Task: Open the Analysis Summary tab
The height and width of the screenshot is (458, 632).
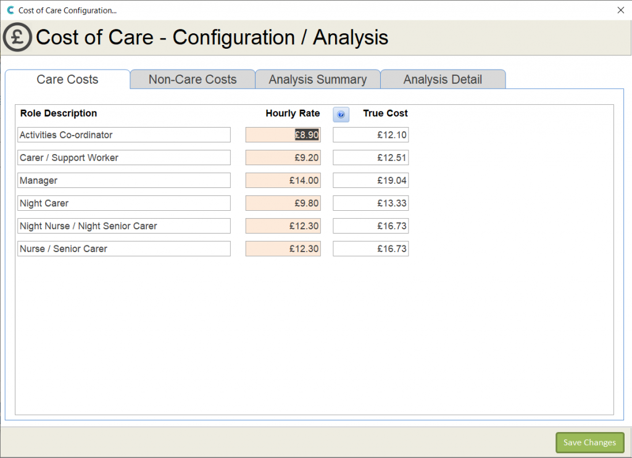Action: [317, 80]
